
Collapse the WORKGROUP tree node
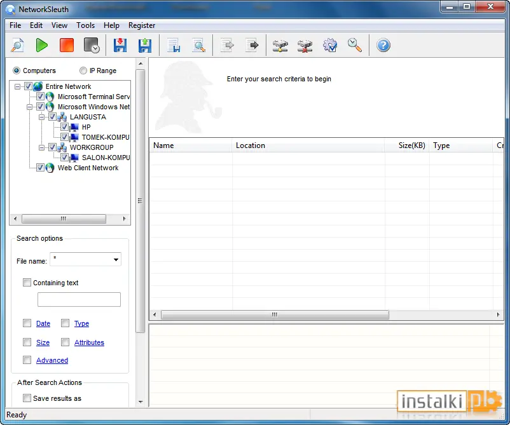tap(41, 147)
